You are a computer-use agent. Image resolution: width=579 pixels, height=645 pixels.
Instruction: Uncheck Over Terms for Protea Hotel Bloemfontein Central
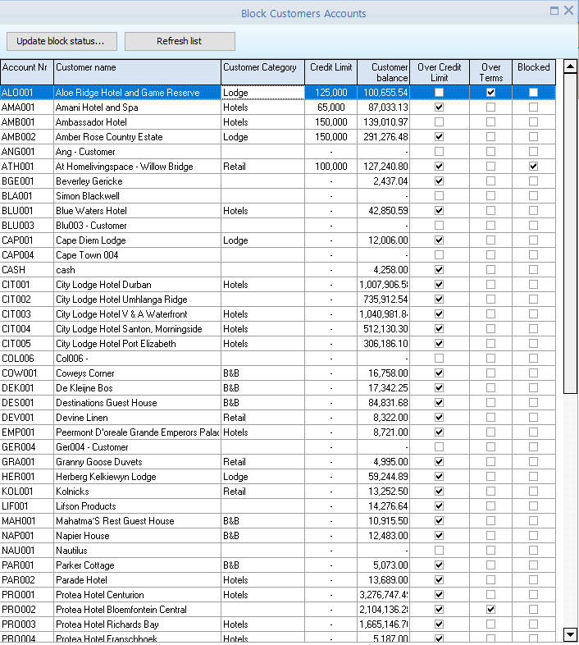pyautogui.click(x=490, y=610)
